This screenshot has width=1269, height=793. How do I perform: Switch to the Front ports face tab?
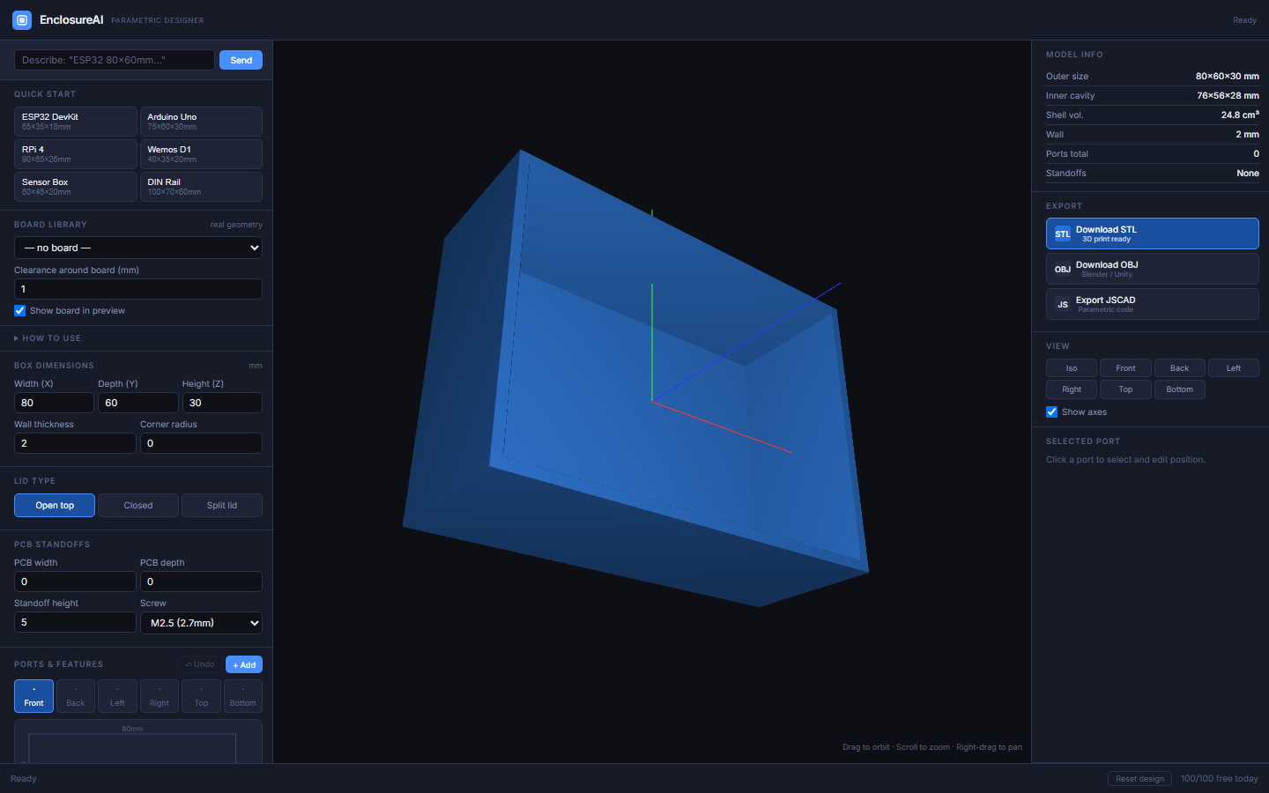[x=33, y=696]
